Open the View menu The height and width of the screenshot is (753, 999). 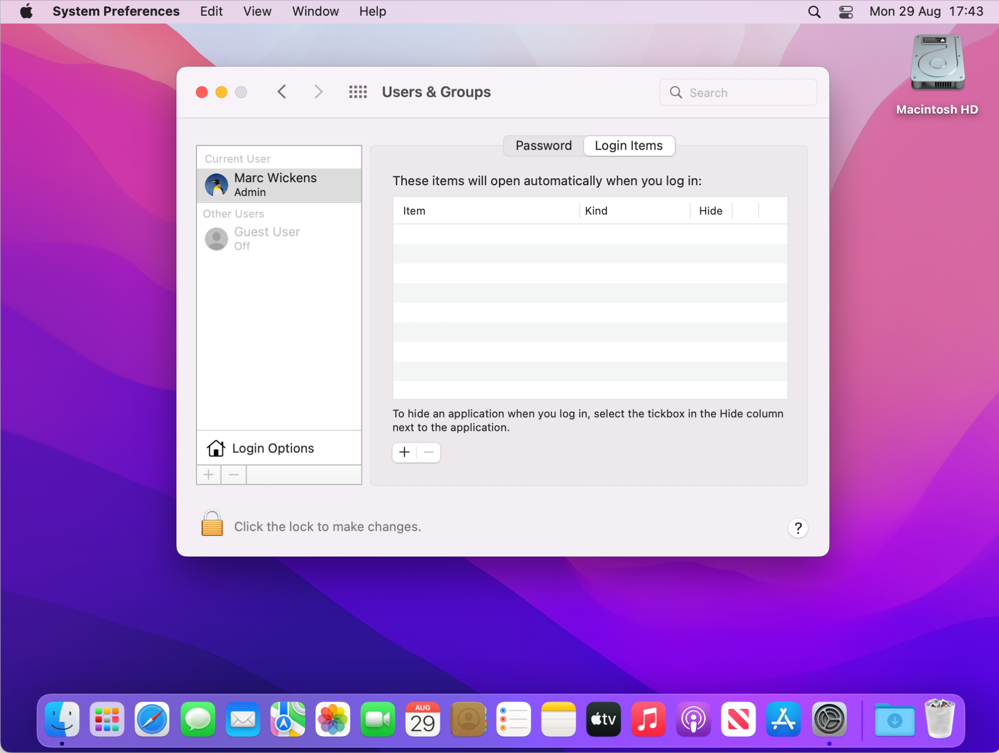[x=257, y=11]
